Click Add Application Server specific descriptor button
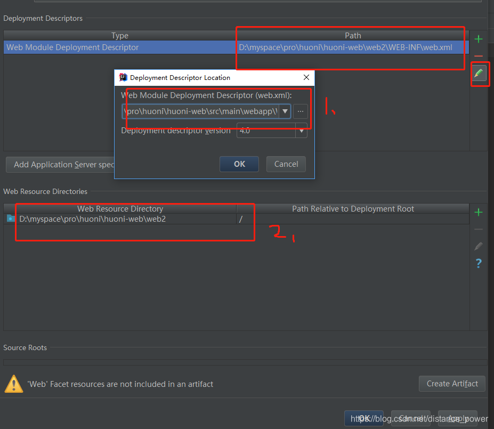The height and width of the screenshot is (429, 494). [x=60, y=165]
